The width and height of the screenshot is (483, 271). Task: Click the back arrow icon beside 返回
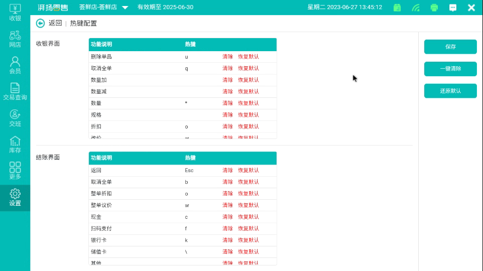41,23
